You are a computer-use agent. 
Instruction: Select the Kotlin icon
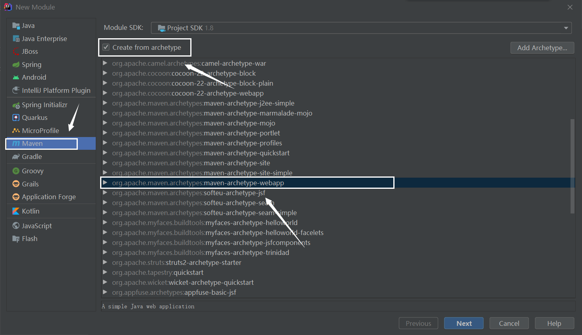(x=16, y=211)
